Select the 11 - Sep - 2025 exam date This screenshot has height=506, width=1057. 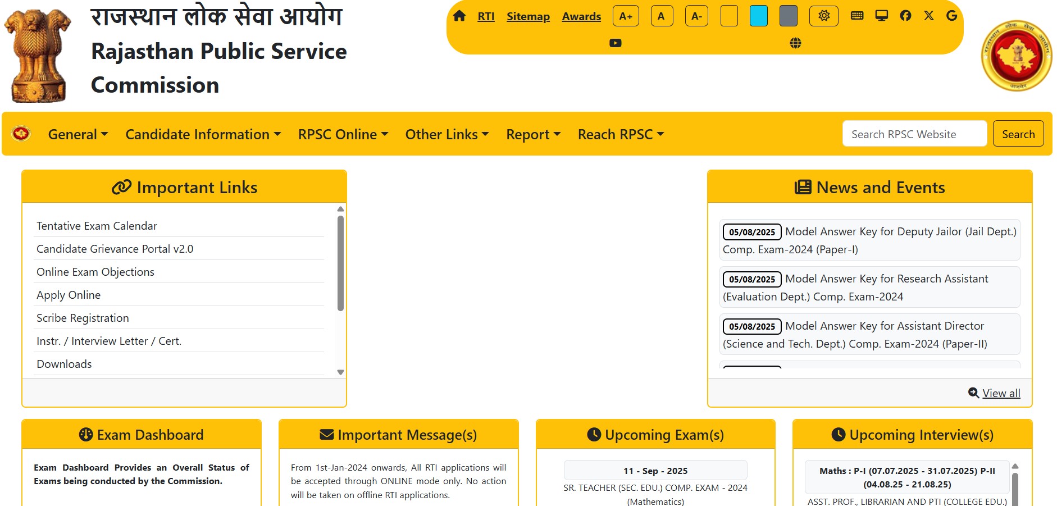click(x=655, y=471)
